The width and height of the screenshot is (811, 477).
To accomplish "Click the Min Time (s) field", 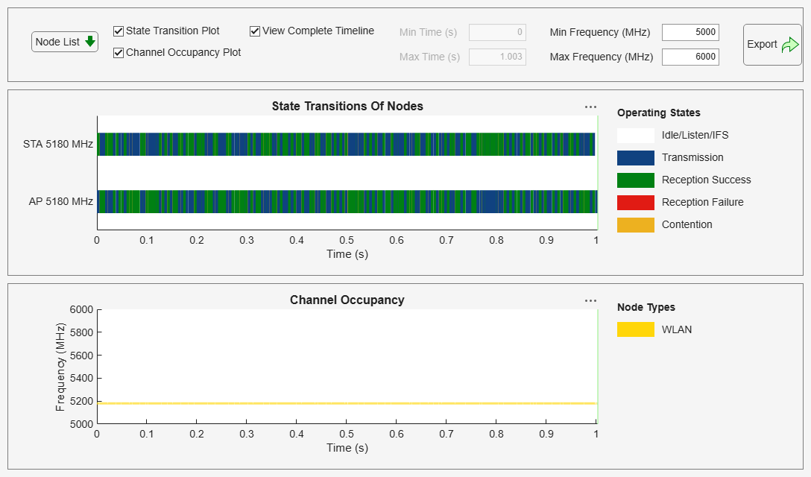I will 497,32.
